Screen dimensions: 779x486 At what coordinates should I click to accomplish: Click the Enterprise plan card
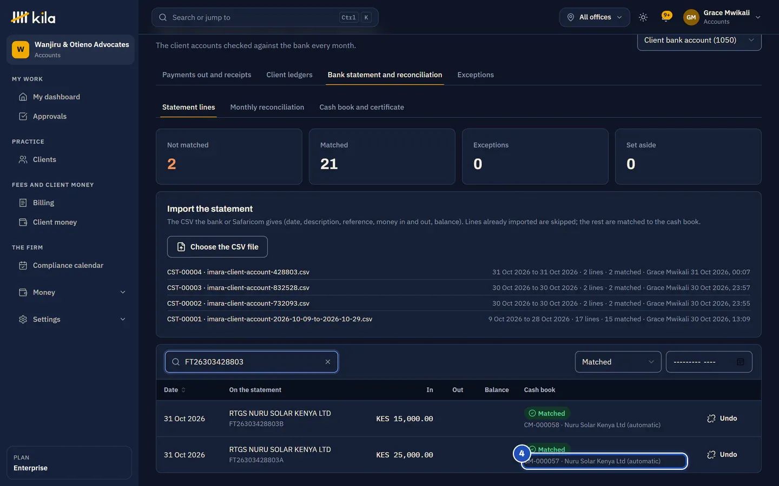click(x=69, y=463)
